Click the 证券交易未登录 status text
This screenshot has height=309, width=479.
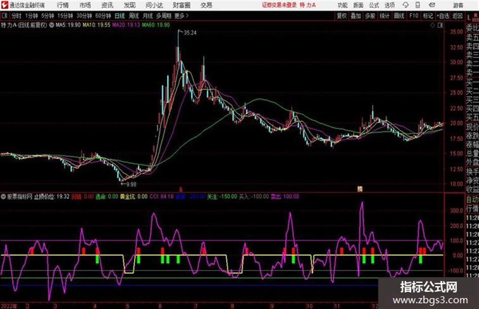click(x=279, y=5)
